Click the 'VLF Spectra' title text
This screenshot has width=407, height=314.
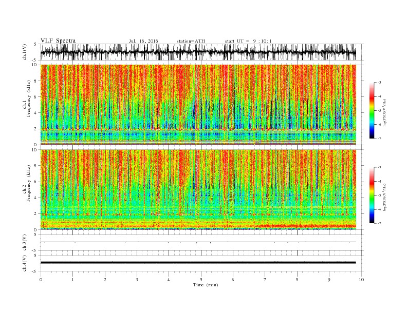58,41
